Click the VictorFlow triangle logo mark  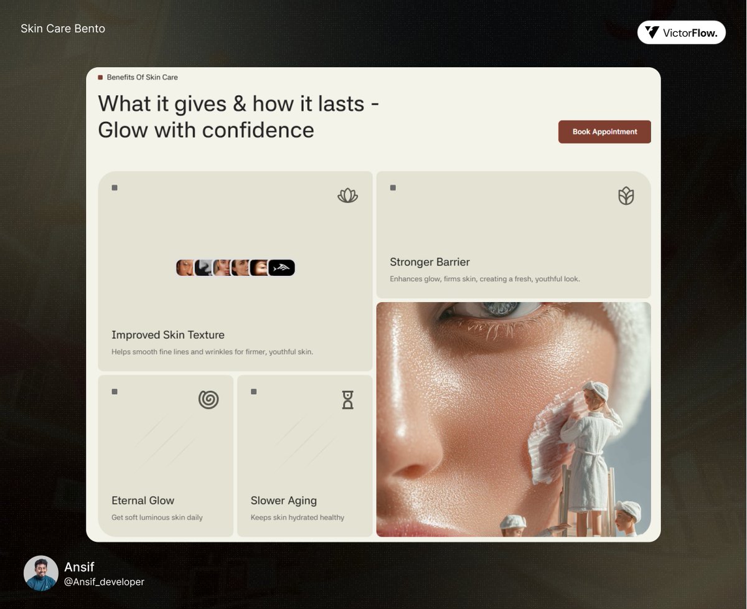click(x=651, y=32)
